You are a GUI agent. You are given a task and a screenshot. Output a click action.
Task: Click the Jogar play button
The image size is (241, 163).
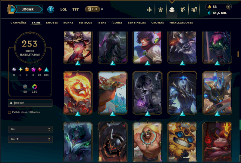pos(28,9)
